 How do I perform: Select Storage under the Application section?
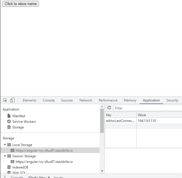[18, 127]
